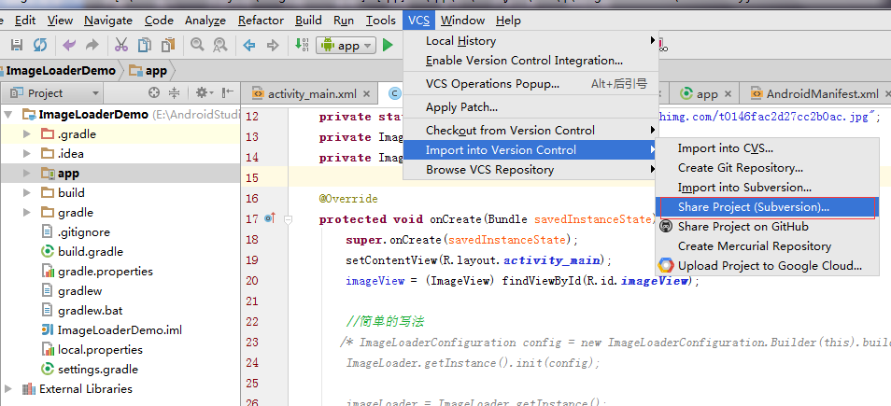Expand the gradle folder tree node
The height and width of the screenshot is (406, 891).
coord(27,213)
